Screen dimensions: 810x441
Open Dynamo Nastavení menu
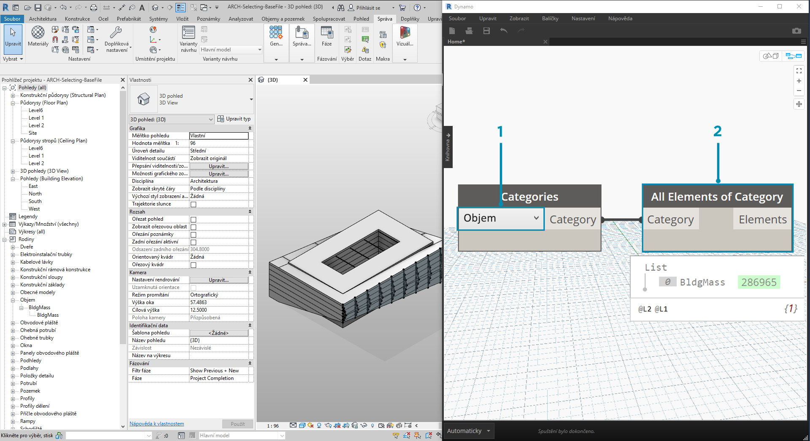(x=583, y=19)
